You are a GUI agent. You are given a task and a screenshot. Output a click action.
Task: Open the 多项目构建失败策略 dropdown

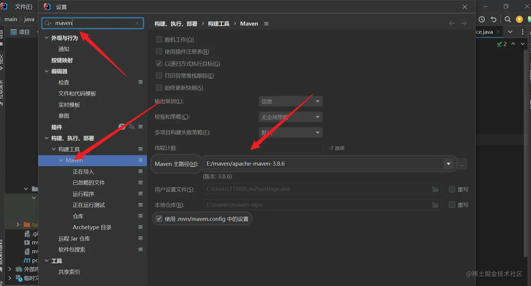click(x=290, y=133)
